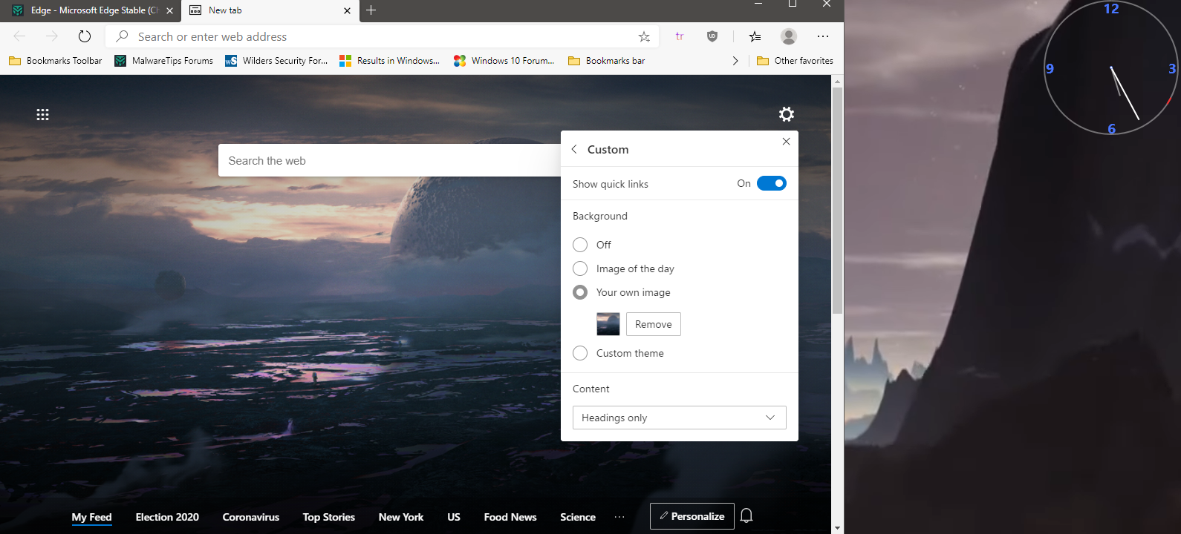Viewport: 1181px width, 534px height.
Task: Select the Custom theme radio option
Action: (x=580, y=353)
